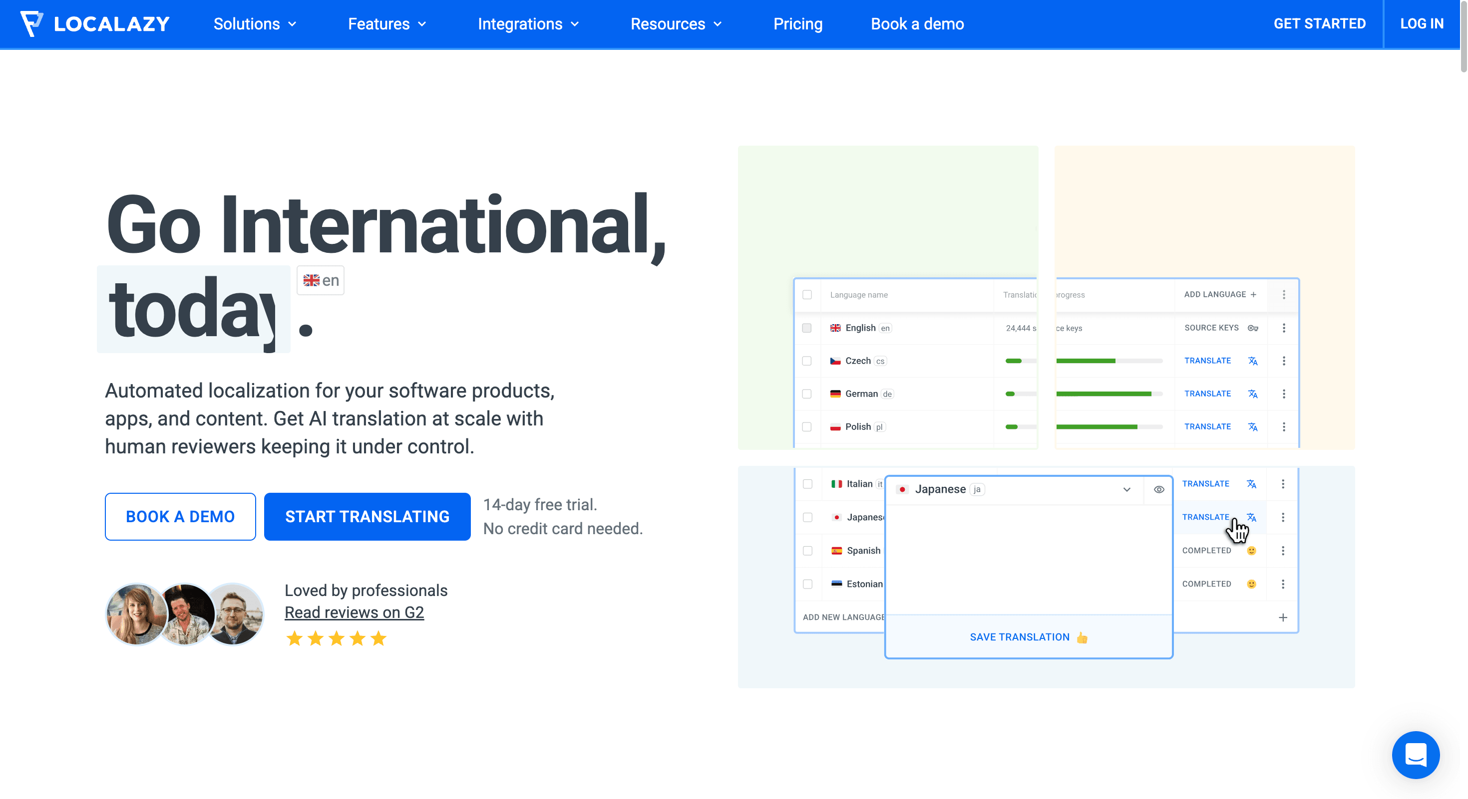Image resolution: width=1468 pixels, height=799 pixels.
Task: Open three-dot menu for Japanese row
Action: pyautogui.click(x=1283, y=517)
